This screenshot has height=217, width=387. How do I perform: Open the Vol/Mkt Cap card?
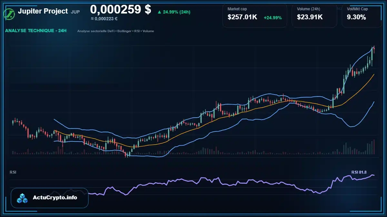[362, 15]
